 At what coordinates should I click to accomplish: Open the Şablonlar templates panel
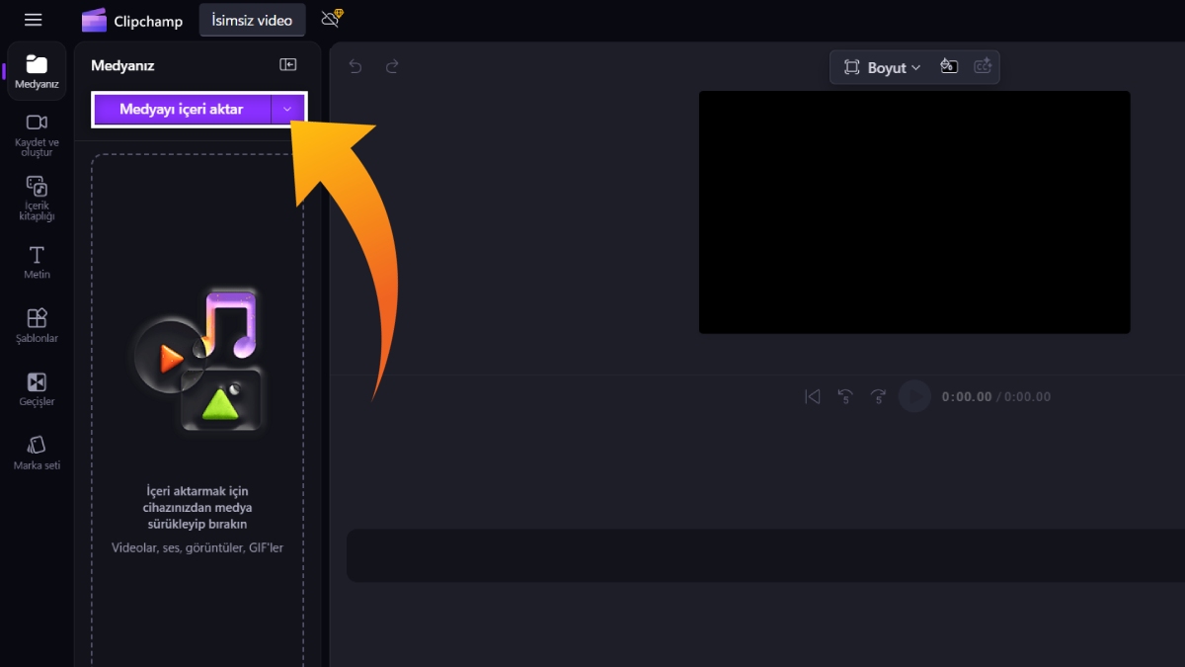(x=37, y=325)
